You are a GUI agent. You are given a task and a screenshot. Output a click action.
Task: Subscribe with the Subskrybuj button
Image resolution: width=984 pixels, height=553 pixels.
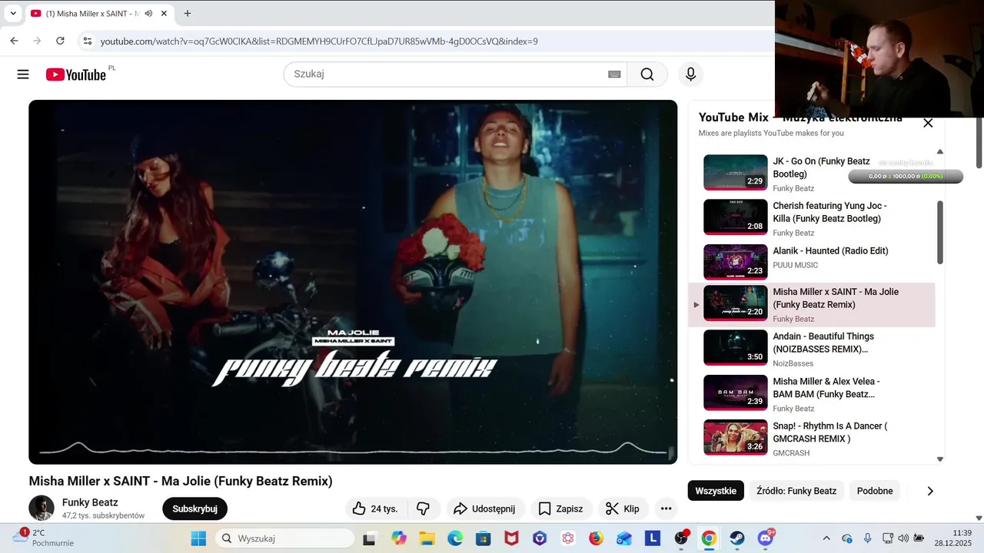[x=194, y=508]
